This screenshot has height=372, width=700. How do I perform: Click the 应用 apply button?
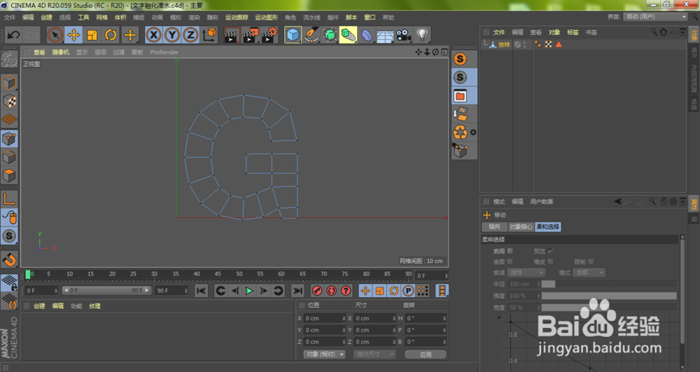tap(426, 355)
